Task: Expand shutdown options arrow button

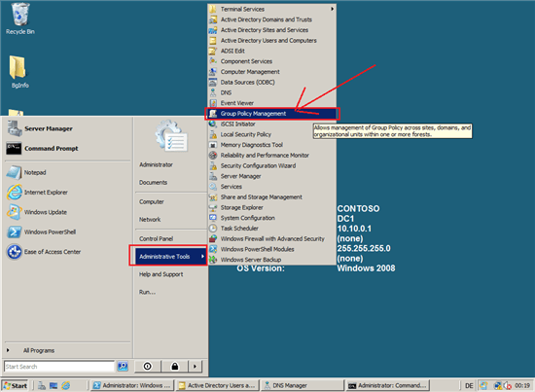Action: (x=196, y=367)
